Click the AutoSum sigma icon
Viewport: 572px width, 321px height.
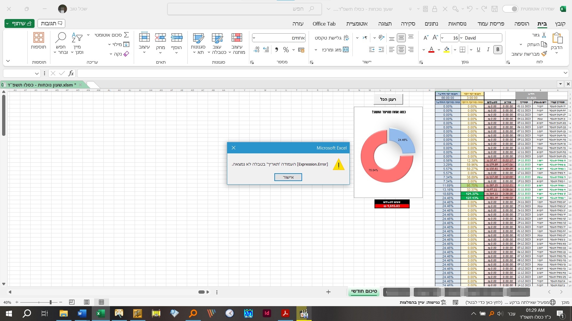pyautogui.click(x=126, y=35)
